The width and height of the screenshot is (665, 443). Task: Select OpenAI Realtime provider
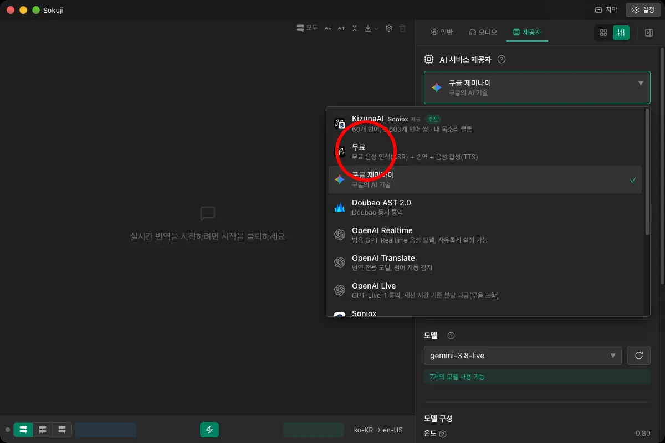coord(485,235)
